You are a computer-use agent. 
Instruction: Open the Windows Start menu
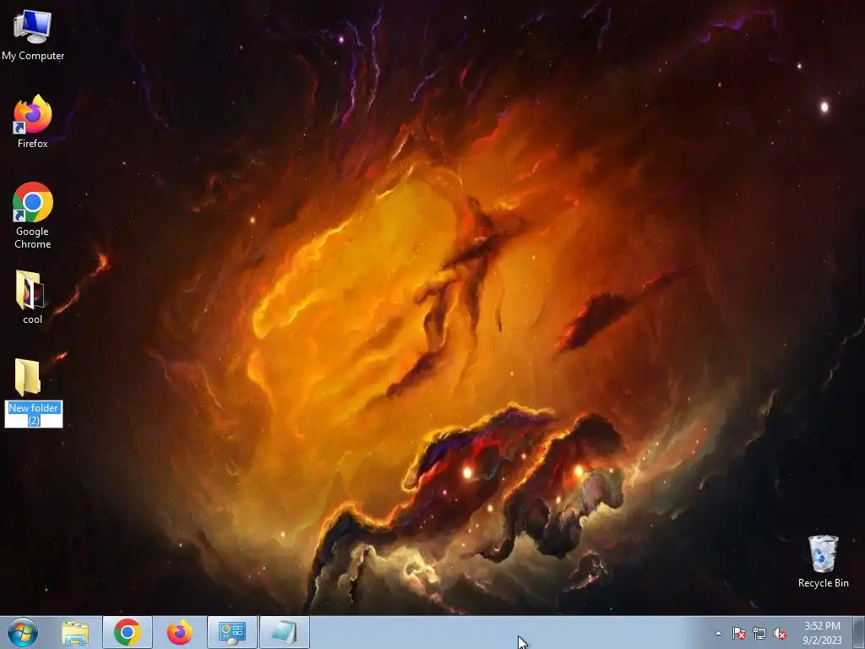pos(23,632)
